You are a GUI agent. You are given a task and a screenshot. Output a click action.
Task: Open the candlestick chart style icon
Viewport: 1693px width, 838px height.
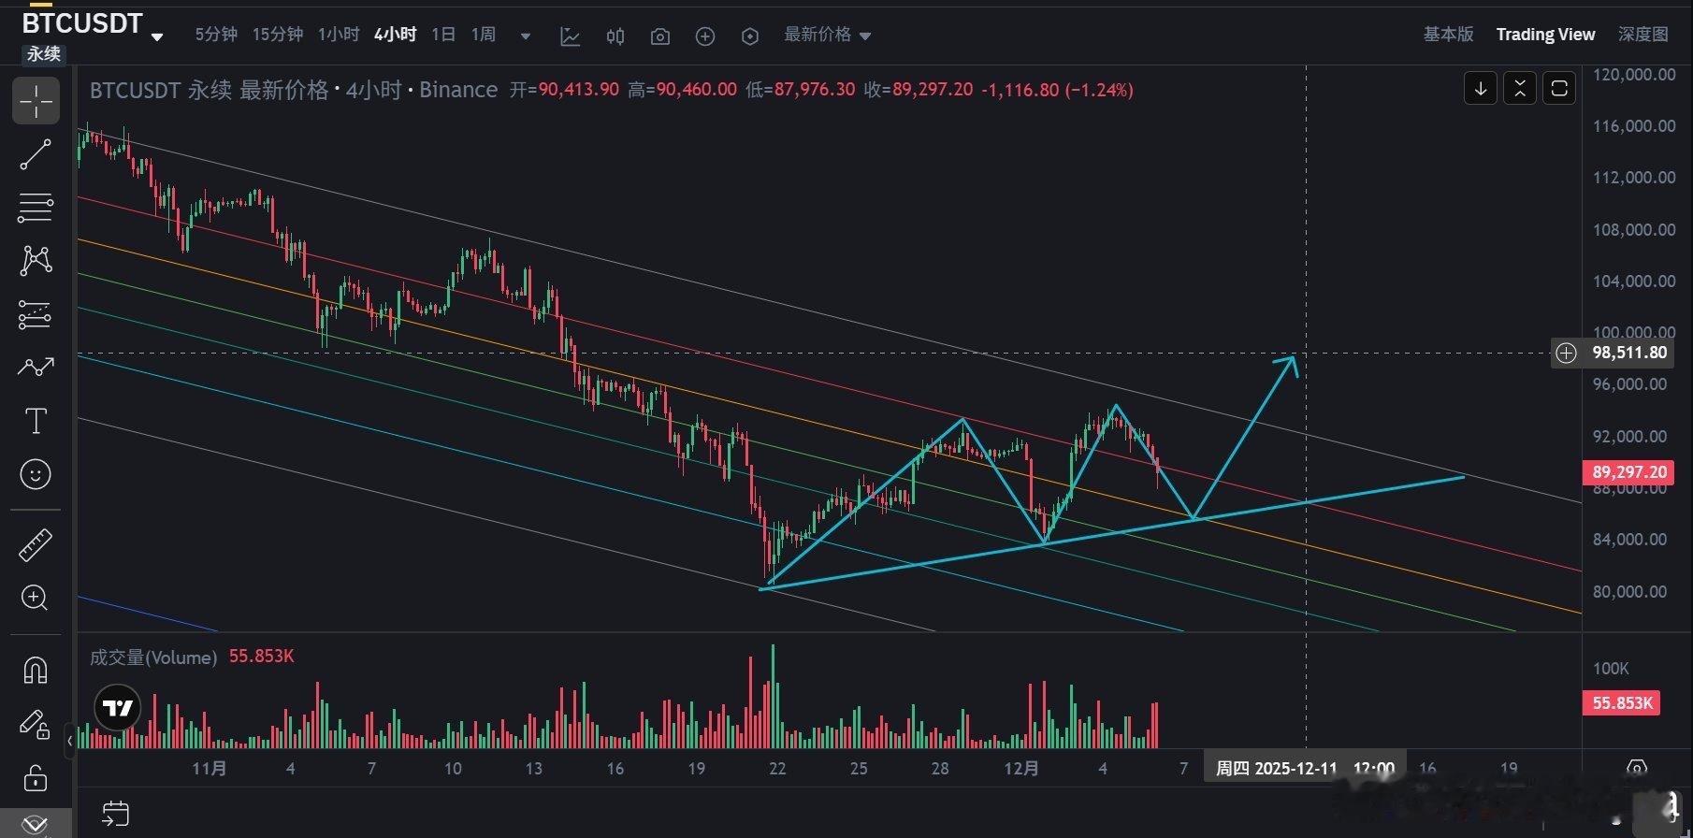click(x=615, y=36)
